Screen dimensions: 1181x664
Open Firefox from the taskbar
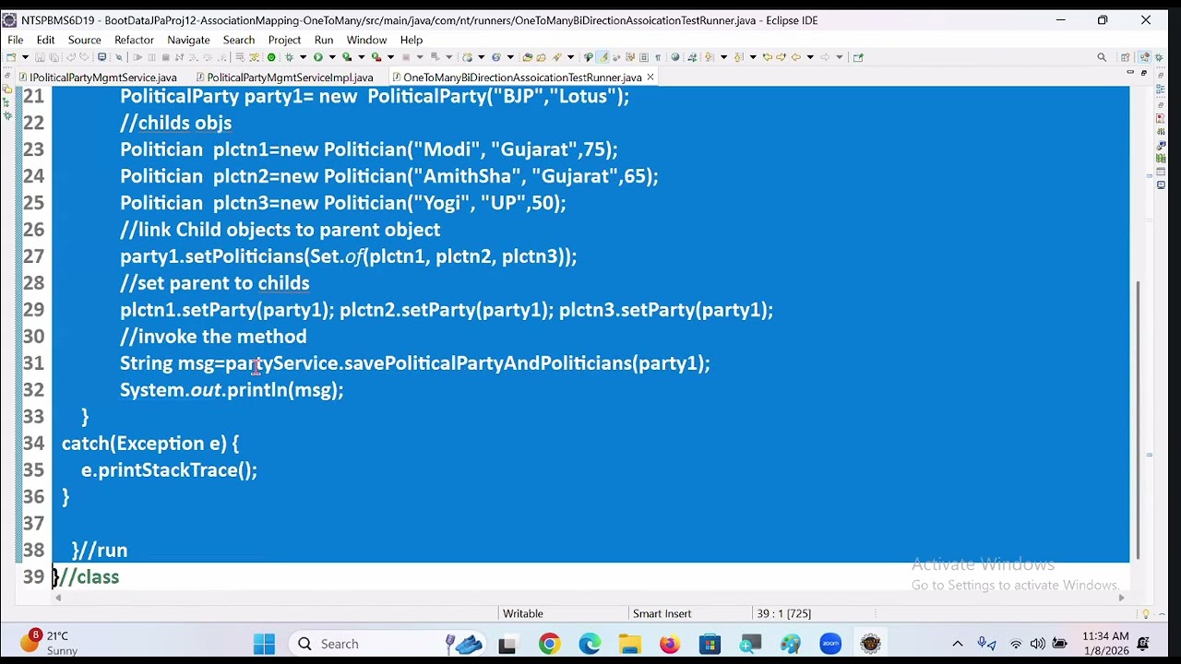pyautogui.click(x=669, y=644)
